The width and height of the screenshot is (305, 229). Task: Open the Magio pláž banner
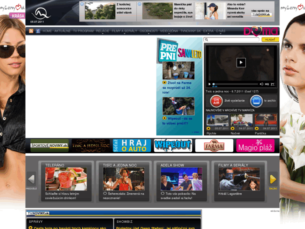[x=255, y=145]
